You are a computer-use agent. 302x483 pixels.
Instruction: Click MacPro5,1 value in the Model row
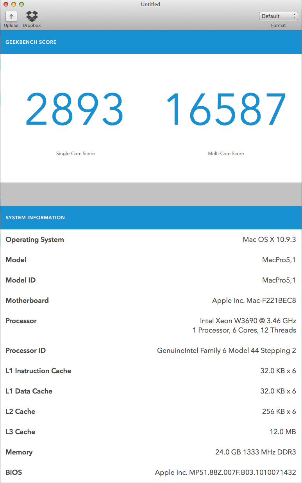click(x=279, y=260)
